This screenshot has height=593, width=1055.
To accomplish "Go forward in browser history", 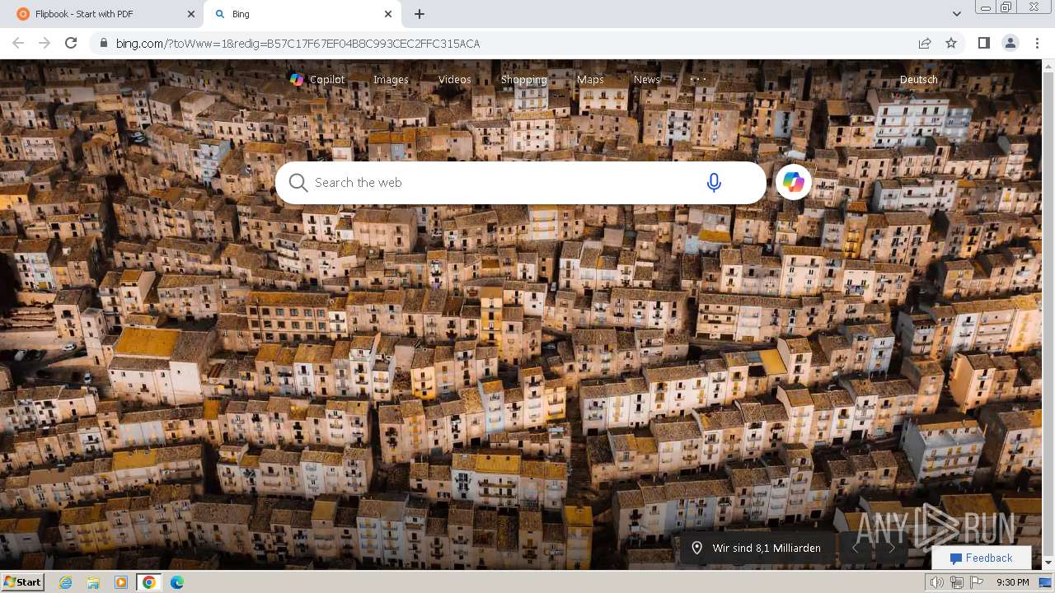I will 45,43.
